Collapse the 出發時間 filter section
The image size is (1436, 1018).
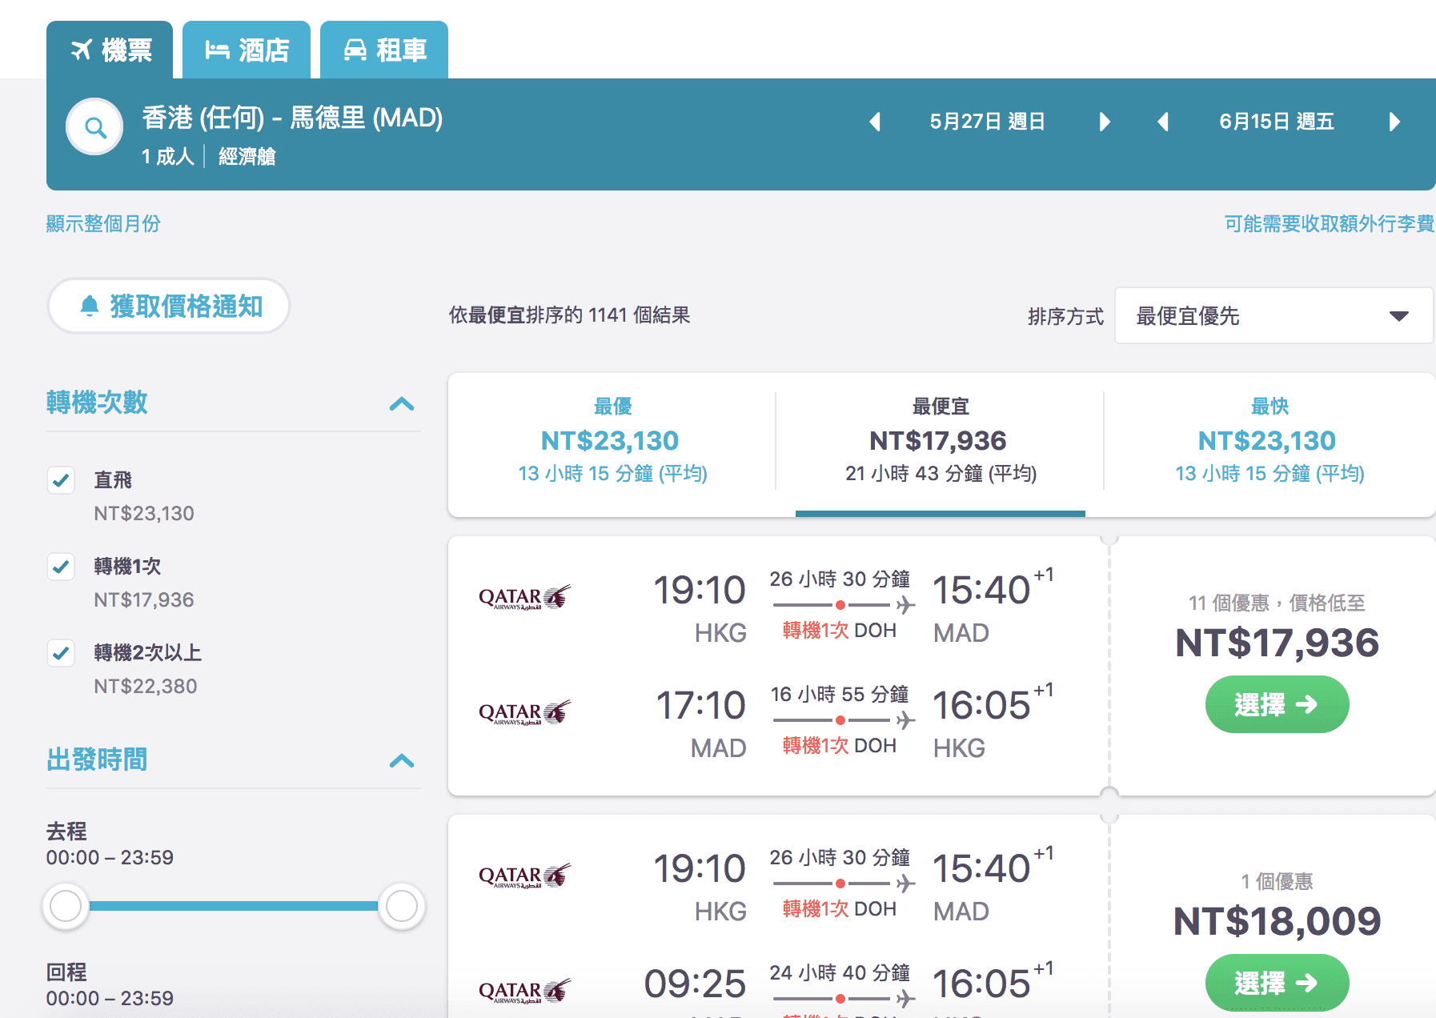402,760
